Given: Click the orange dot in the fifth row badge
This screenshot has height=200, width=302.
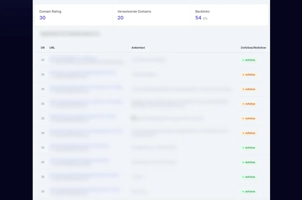Looking at the screenshot, I should pyautogui.click(x=244, y=118).
